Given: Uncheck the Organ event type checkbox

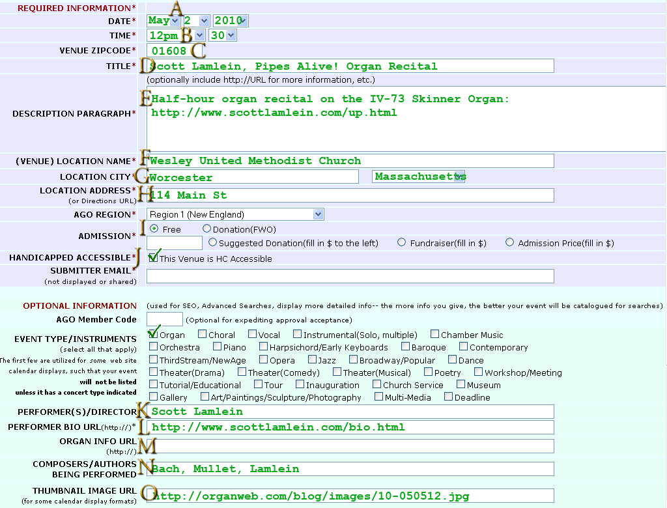Looking at the screenshot, I should coord(153,334).
